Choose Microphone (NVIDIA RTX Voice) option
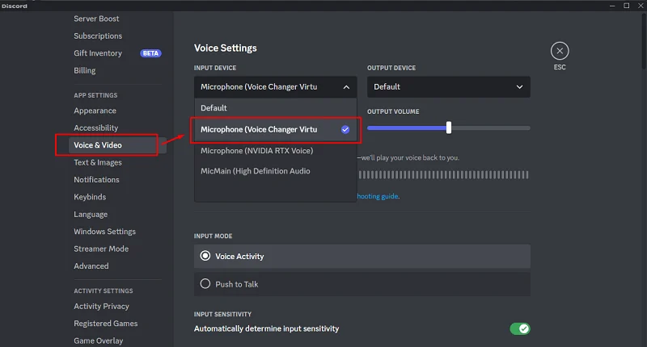The image size is (647, 347). click(275, 151)
